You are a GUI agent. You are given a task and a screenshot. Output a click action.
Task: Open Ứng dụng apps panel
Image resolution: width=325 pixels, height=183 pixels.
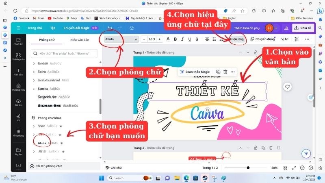click(x=18, y=133)
